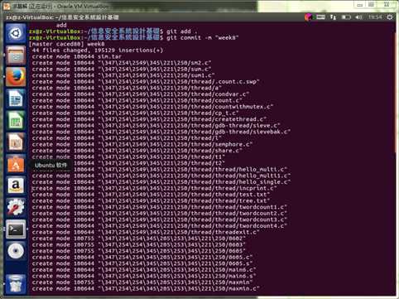Click the line ending in thread/.count.c.swp
This screenshot has width=399, height=299.
[x=146, y=82]
